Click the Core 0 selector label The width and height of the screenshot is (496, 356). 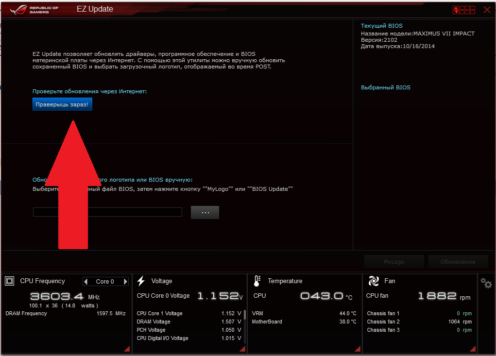[105, 281]
